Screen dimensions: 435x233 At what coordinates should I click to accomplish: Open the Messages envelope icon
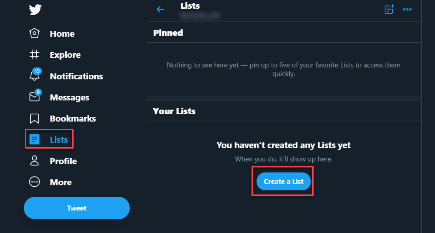click(34, 98)
